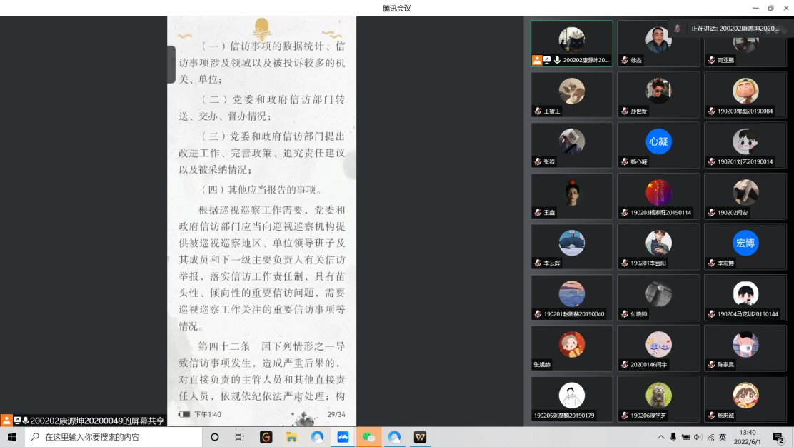The height and width of the screenshot is (447, 794).
Task: Toggle the microphone icon in system tray
Action: 673,437
